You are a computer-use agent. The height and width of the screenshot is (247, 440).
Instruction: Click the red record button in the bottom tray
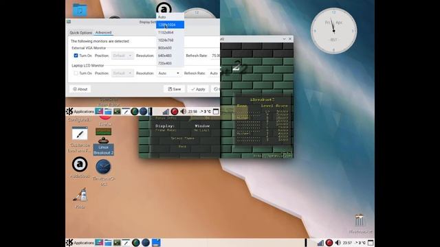click(329, 242)
